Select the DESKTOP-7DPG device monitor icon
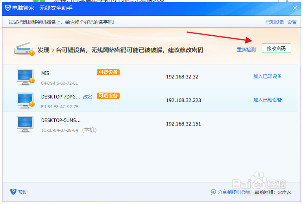Screen dimensions: 303x204 tap(26, 100)
